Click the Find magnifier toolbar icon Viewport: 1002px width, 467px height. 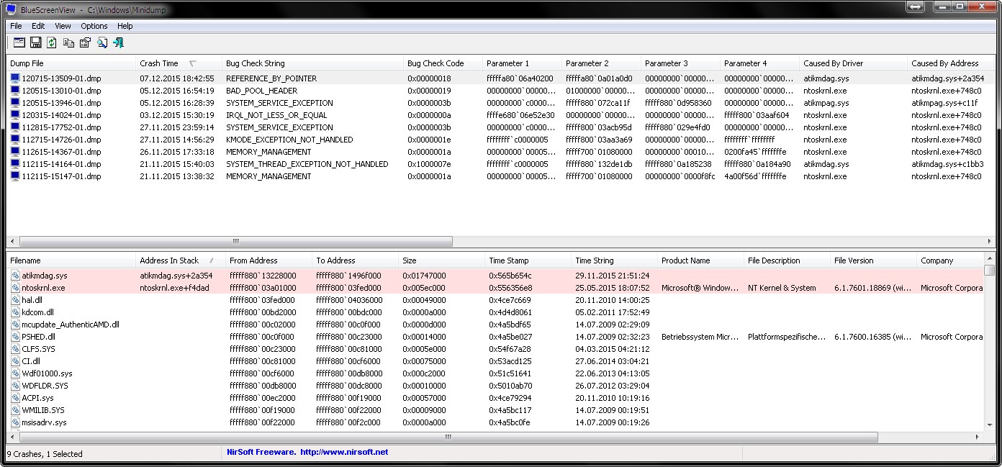point(102,42)
